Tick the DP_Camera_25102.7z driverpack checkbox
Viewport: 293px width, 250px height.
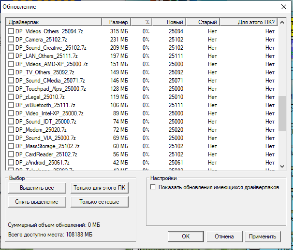point(11,40)
